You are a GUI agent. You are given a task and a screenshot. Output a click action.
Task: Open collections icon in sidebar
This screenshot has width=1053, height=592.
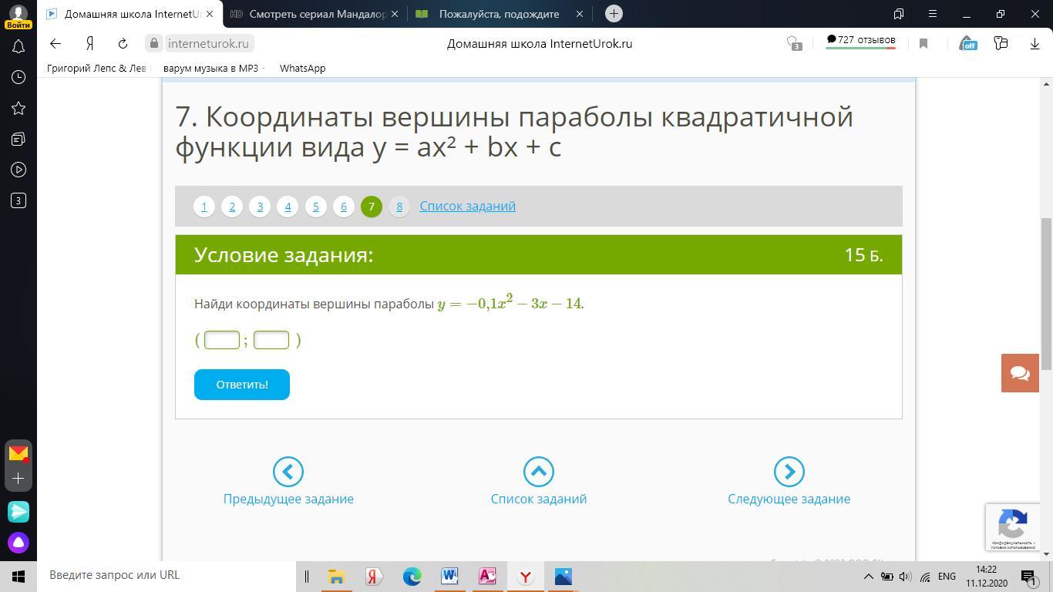[x=19, y=139]
